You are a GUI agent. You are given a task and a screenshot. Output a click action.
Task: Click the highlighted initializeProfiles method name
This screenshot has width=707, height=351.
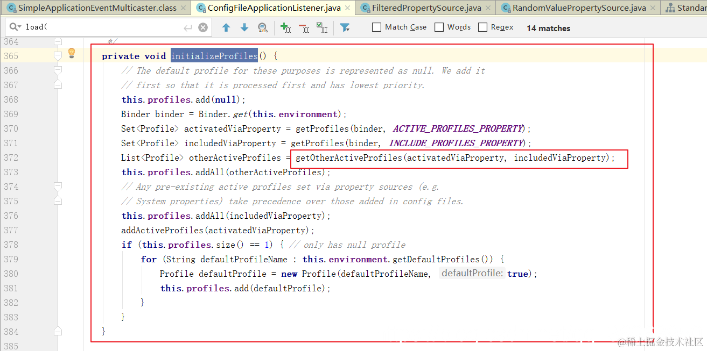(x=214, y=56)
